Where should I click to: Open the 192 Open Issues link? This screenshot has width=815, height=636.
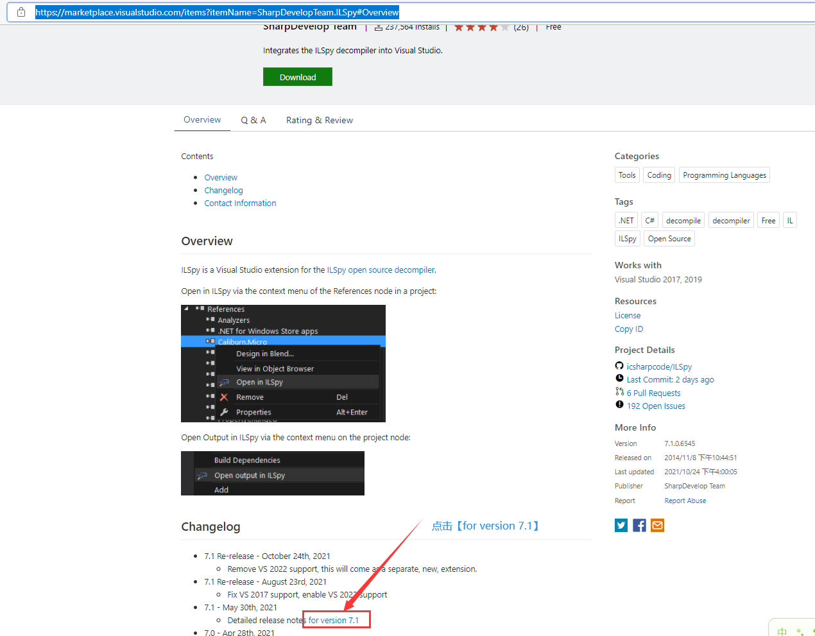[x=656, y=406]
